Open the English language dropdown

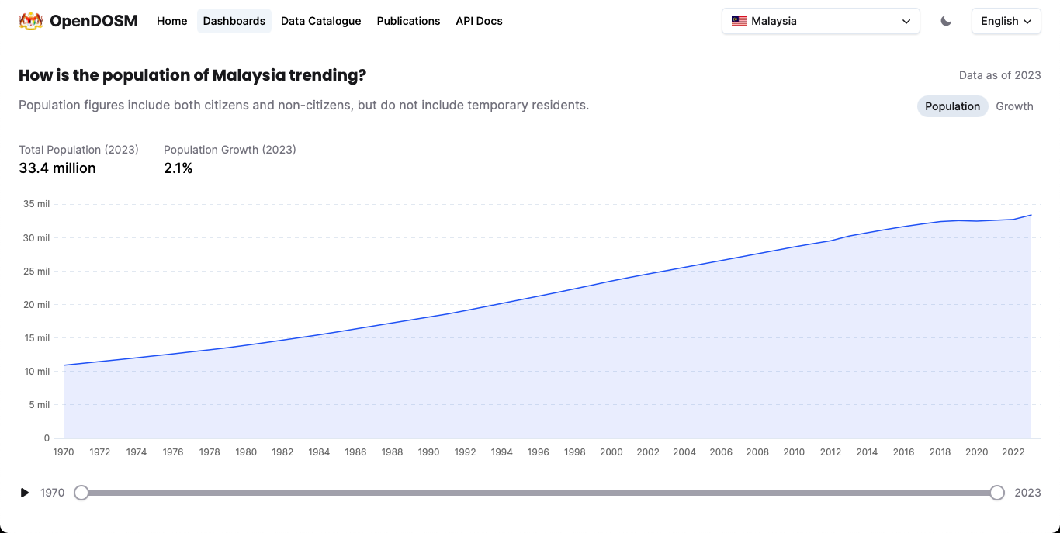1006,21
